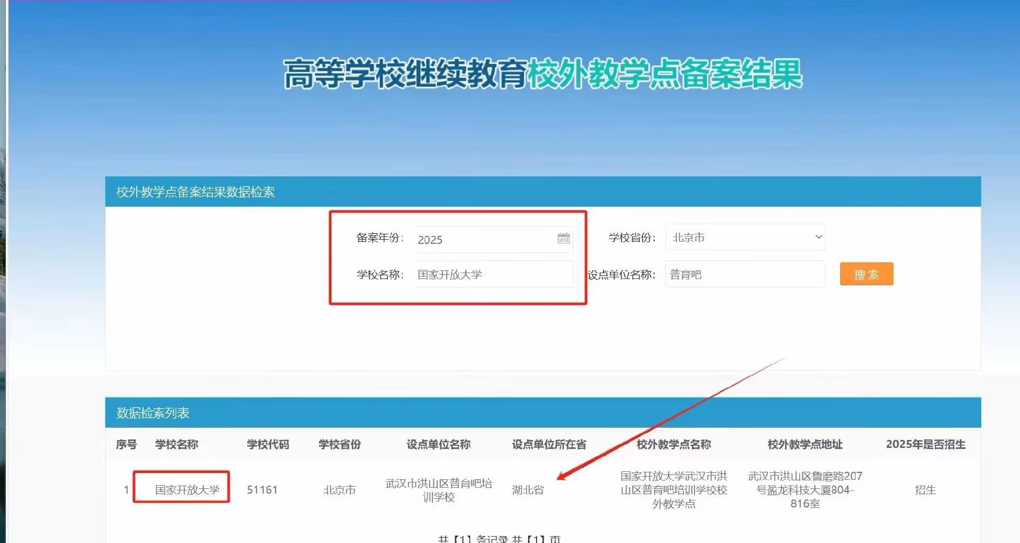
Task: Click the 设点单位所在省 column header
Action: pyautogui.click(x=549, y=444)
